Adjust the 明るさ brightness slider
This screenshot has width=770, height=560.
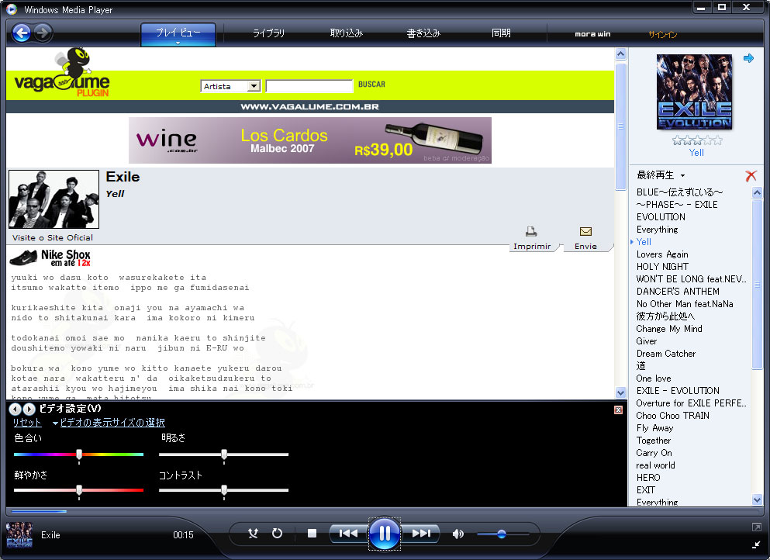point(224,455)
